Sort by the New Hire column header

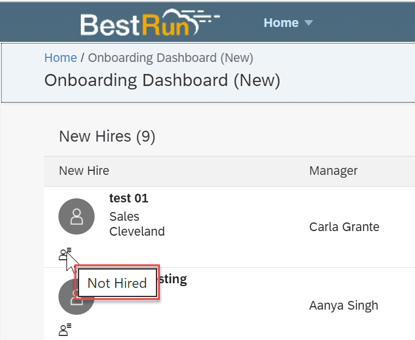pos(84,171)
